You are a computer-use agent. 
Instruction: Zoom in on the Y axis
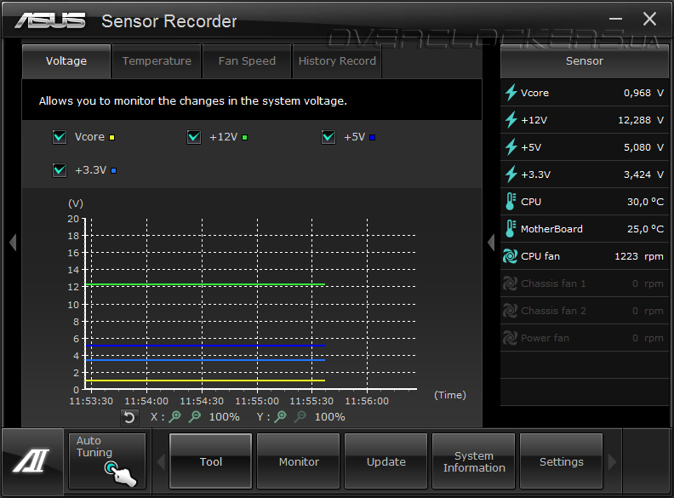pyautogui.click(x=281, y=416)
